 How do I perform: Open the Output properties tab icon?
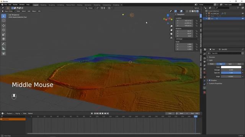pos(204,62)
